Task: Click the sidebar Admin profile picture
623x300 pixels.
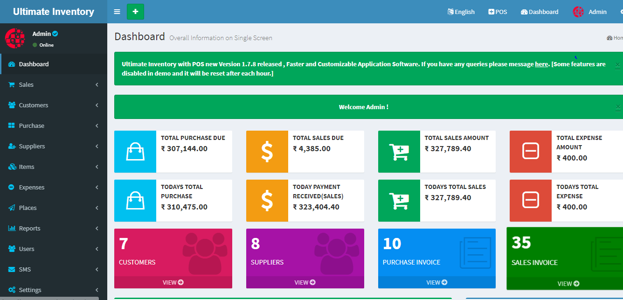Action: tap(14, 38)
